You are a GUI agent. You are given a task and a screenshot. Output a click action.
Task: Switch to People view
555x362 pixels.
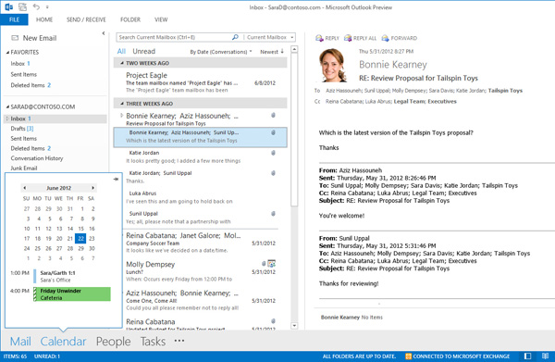pyautogui.click(x=113, y=342)
